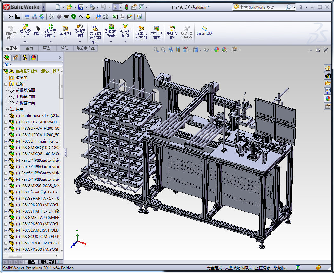This screenshot has width=334, height=273.
Task: Click the Section View icon
Action: pyautogui.click(x=178, y=50)
